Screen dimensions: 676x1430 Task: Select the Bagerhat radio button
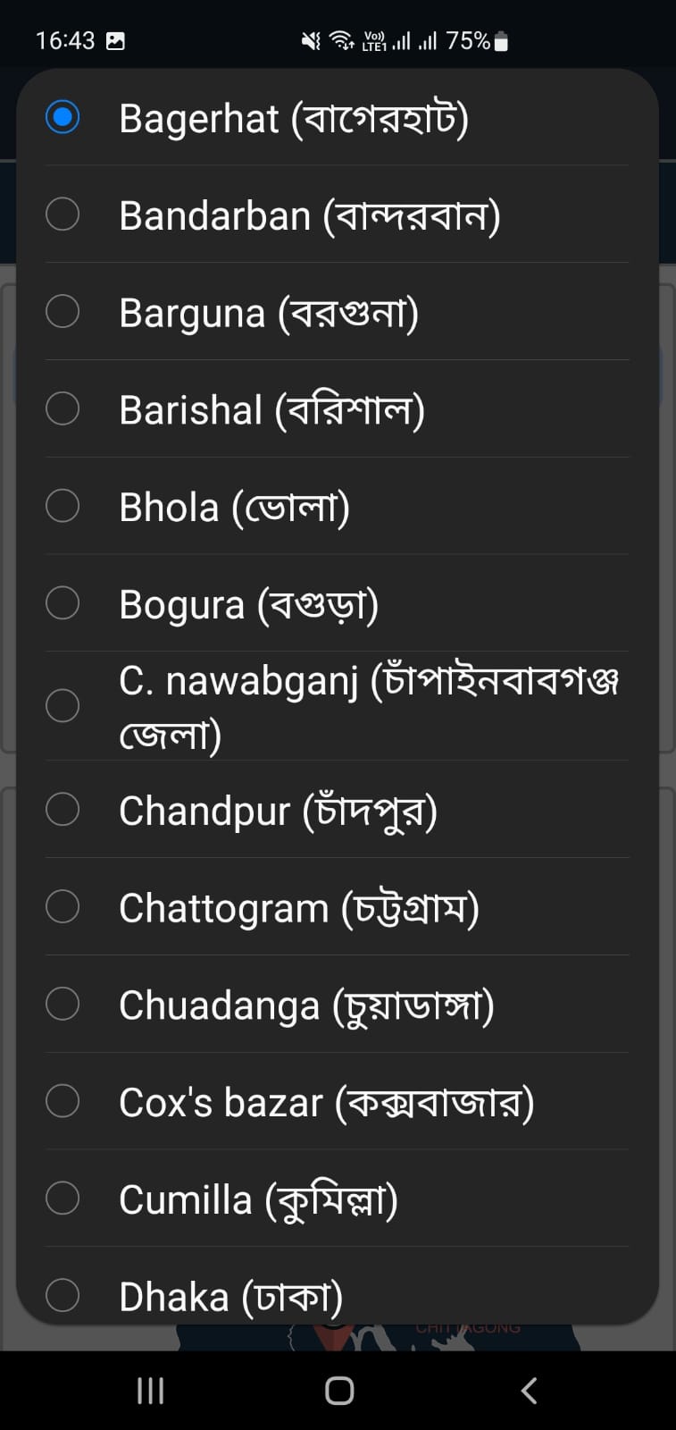coord(63,117)
